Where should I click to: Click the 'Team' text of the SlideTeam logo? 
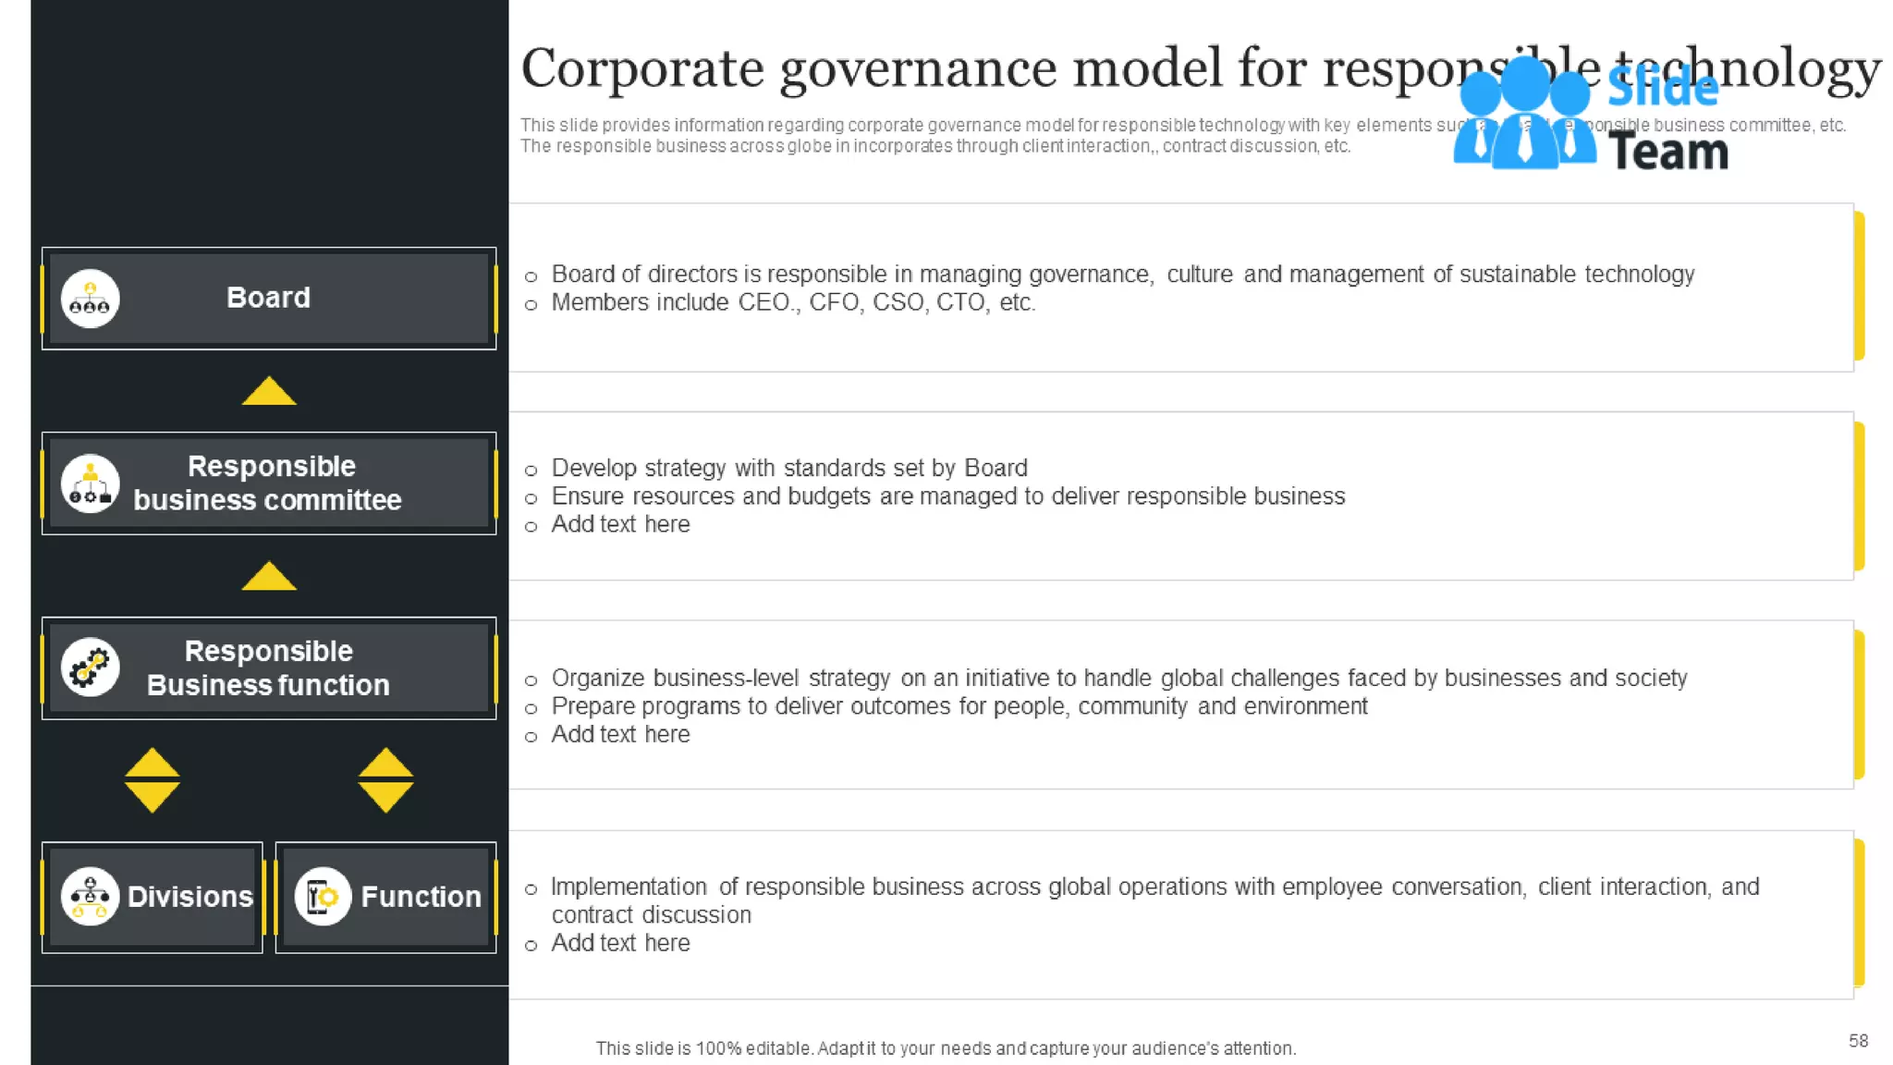[x=1668, y=152]
